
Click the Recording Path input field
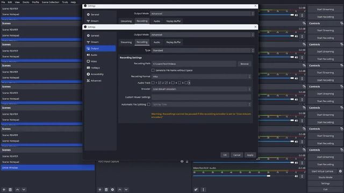(194, 64)
